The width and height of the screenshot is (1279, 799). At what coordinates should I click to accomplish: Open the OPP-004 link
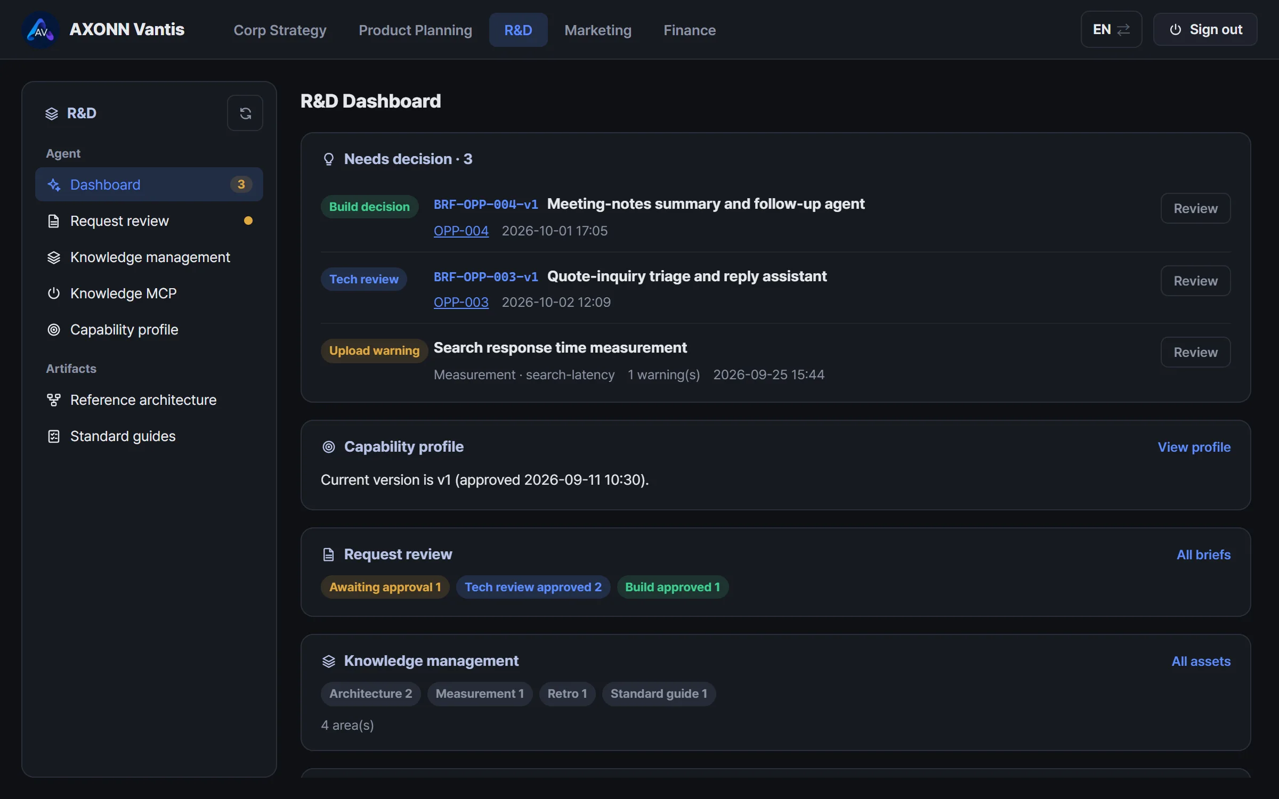[x=461, y=231]
